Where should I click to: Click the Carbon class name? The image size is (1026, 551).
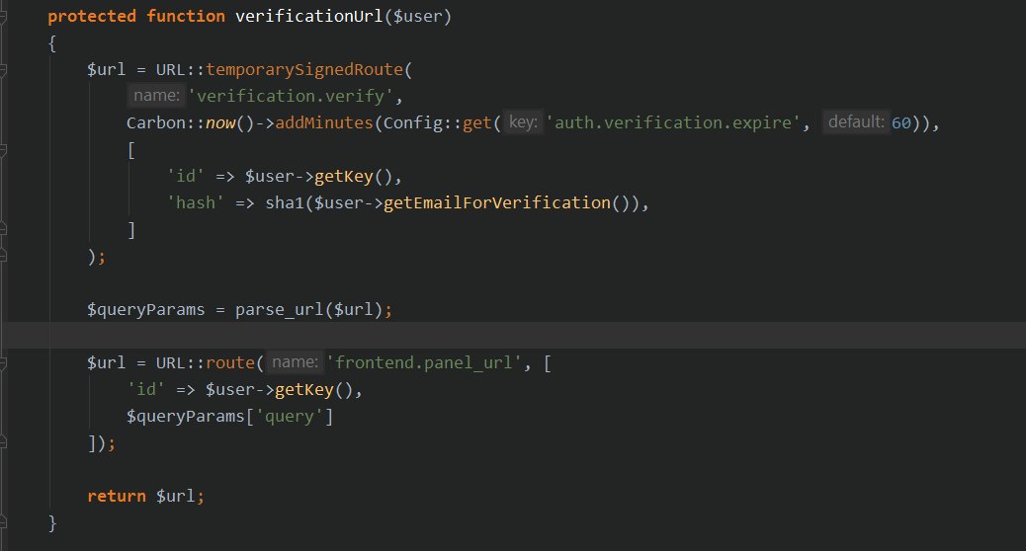click(156, 122)
